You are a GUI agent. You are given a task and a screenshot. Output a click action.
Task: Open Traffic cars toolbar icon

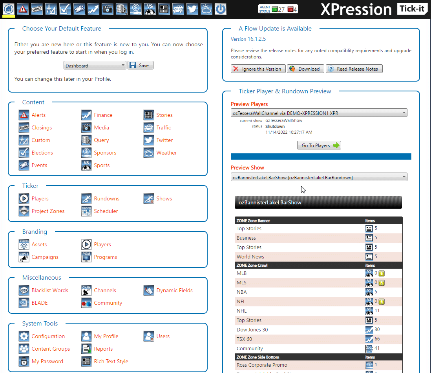coord(178,9)
